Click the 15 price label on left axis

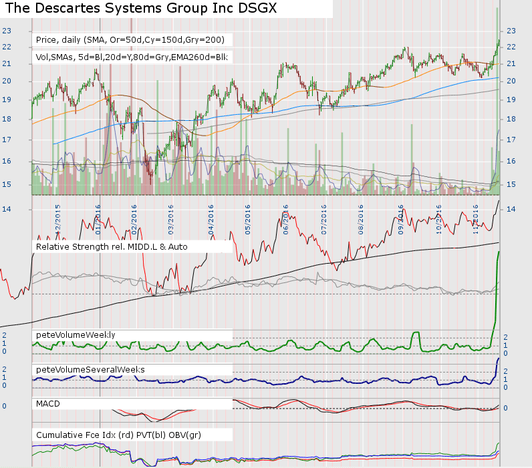click(7, 185)
